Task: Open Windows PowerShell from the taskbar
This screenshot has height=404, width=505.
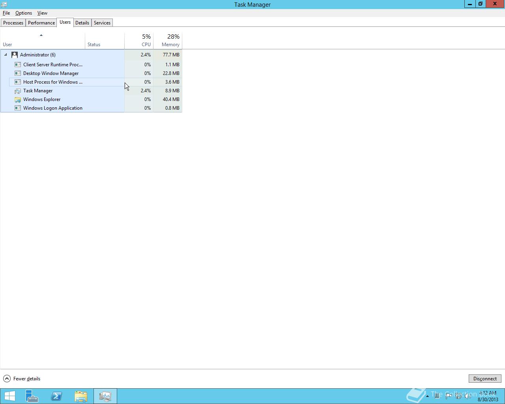Action: tap(56, 396)
